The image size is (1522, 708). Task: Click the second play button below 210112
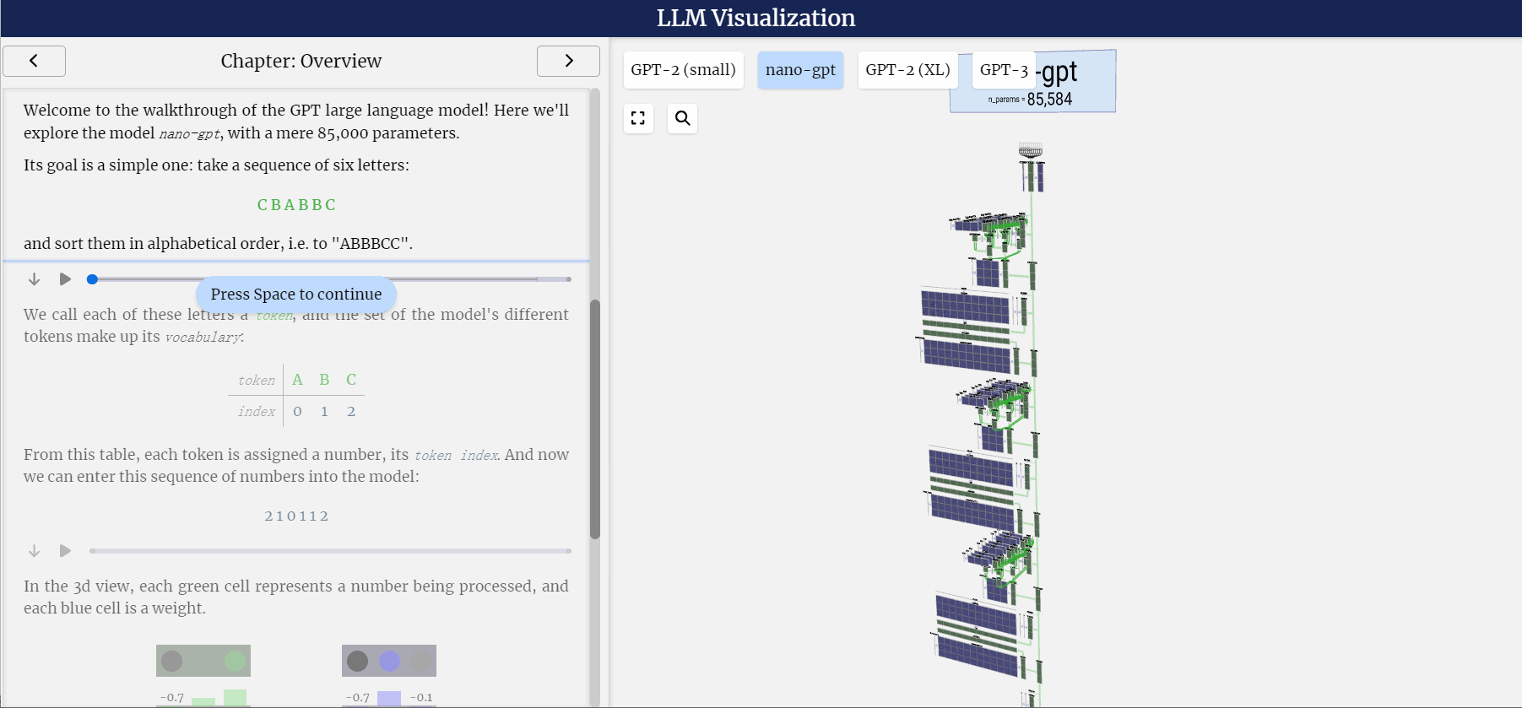click(65, 551)
